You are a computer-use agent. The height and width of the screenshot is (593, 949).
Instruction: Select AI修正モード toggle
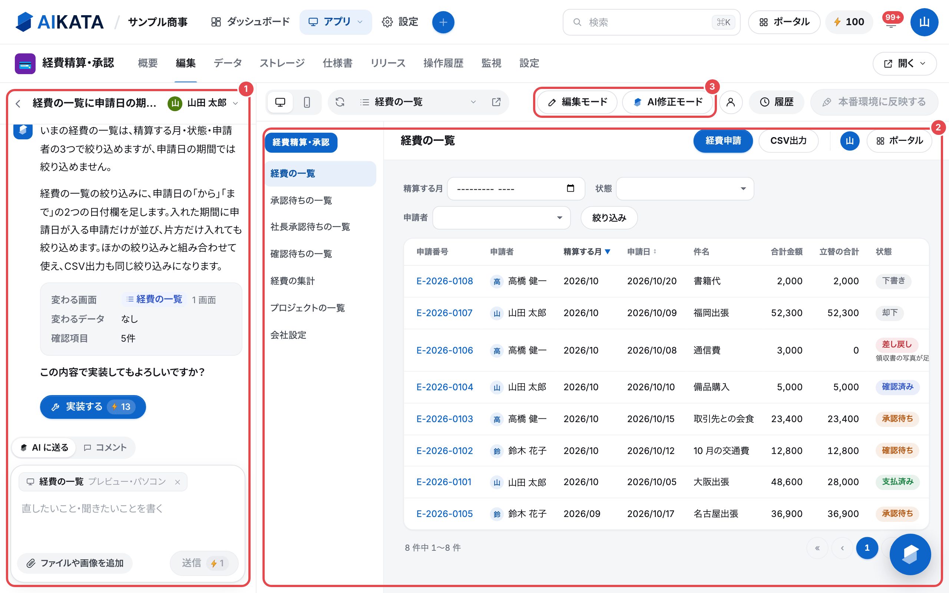pyautogui.click(x=668, y=102)
